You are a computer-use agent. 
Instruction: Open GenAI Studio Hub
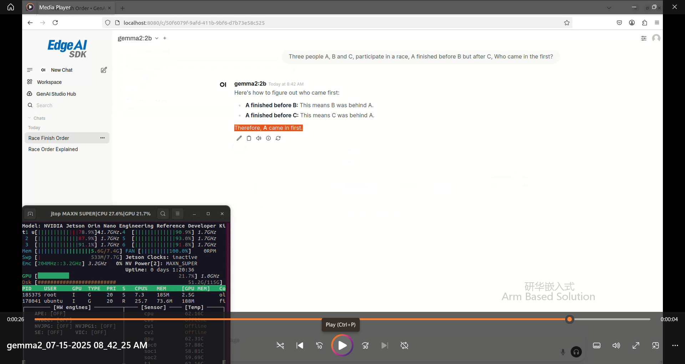click(56, 94)
